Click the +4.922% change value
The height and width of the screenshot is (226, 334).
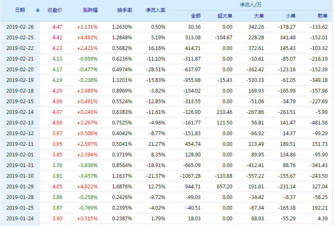coord(87,187)
